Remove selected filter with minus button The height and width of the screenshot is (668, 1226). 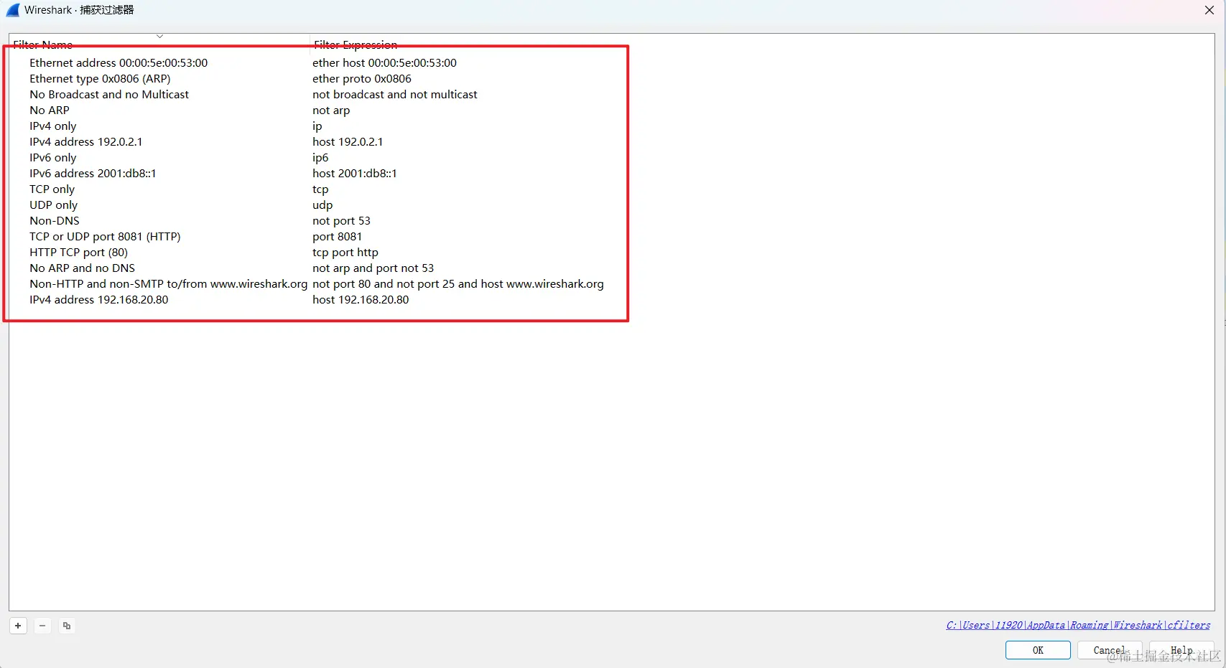[42, 626]
